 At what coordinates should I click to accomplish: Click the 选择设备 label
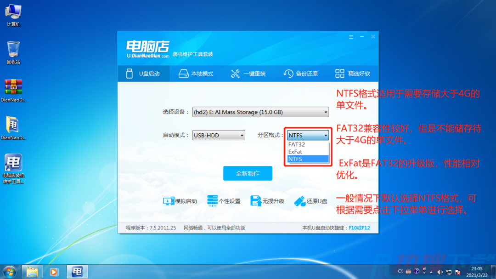[x=175, y=112]
